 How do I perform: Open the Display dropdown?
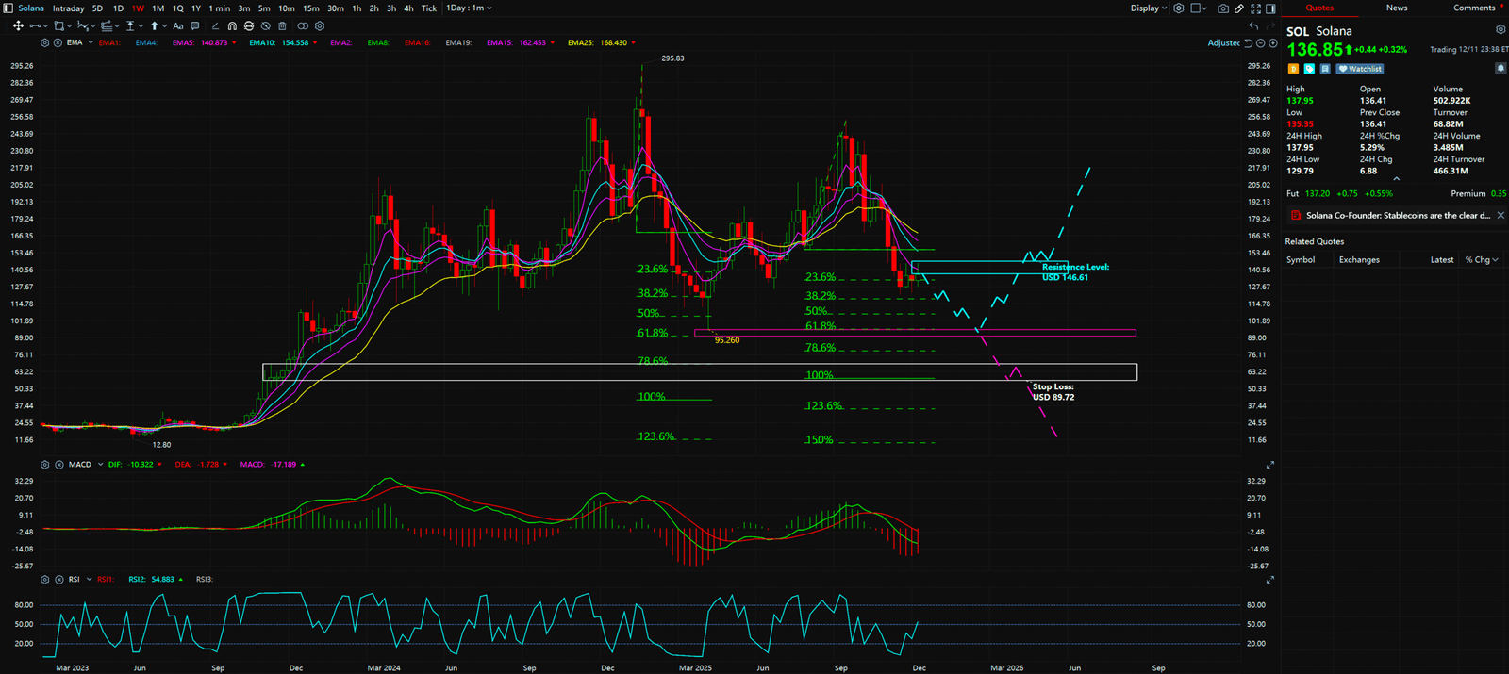click(1148, 8)
